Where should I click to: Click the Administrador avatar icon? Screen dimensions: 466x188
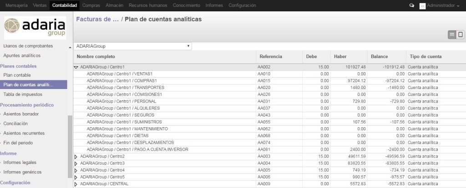point(422,5)
